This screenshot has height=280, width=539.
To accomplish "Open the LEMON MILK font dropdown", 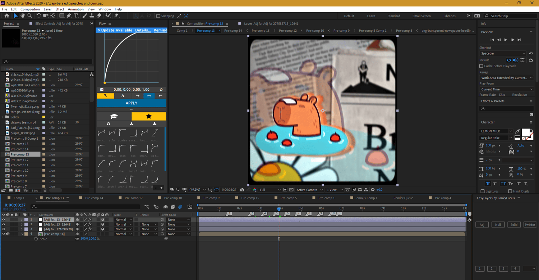I will [496, 131].
